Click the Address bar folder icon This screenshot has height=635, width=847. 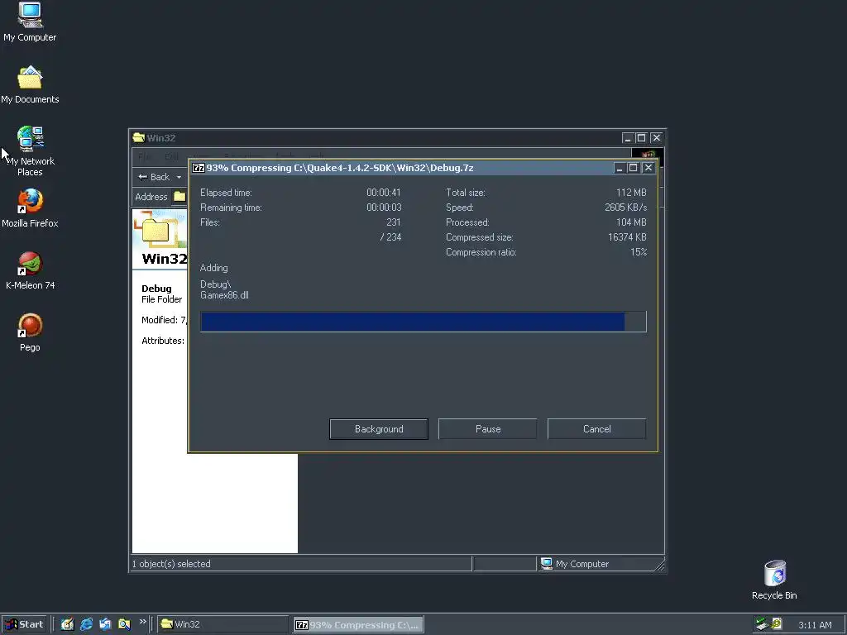[179, 197]
